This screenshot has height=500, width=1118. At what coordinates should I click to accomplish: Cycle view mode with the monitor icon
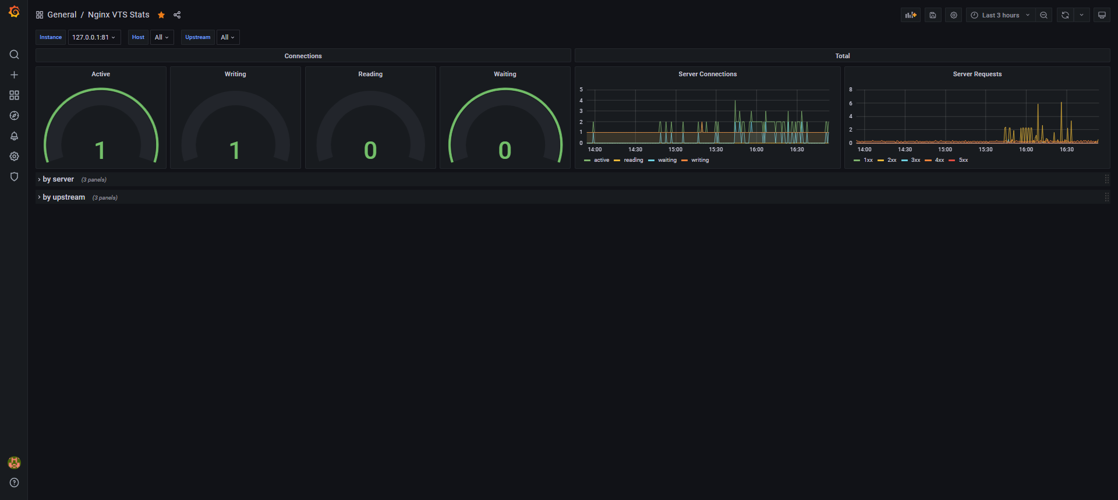tap(1102, 15)
